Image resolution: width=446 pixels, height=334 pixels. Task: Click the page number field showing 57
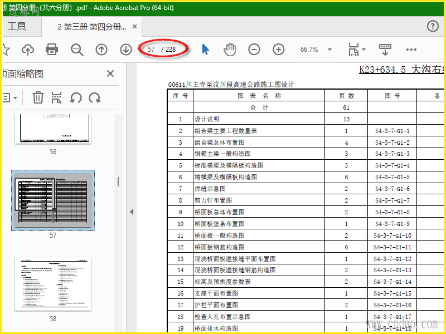(151, 50)
